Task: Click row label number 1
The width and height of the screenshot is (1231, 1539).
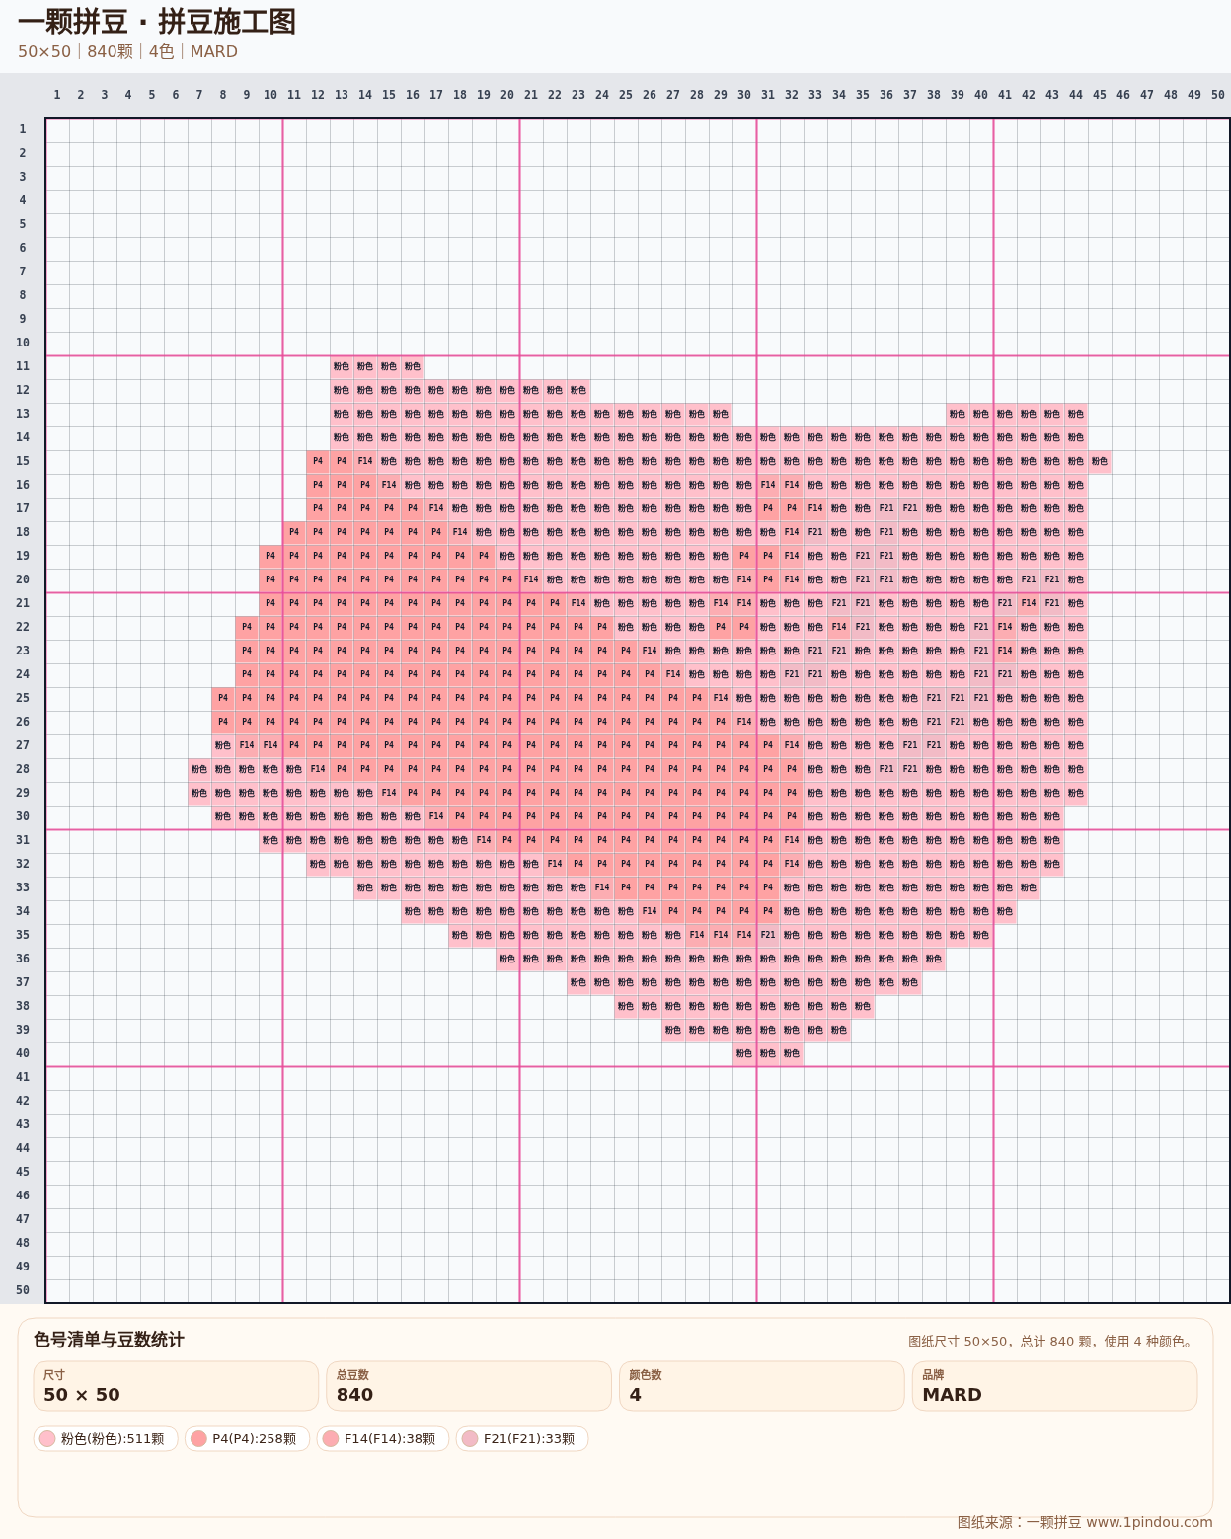Action: (22, 129)
